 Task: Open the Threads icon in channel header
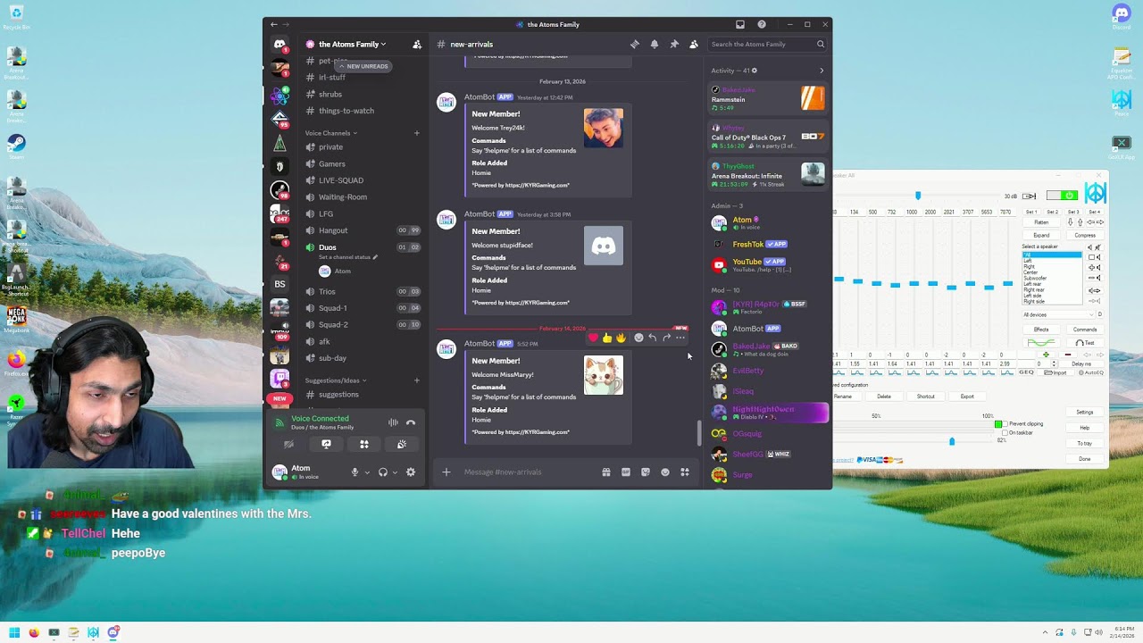click(x=635, y=44)
